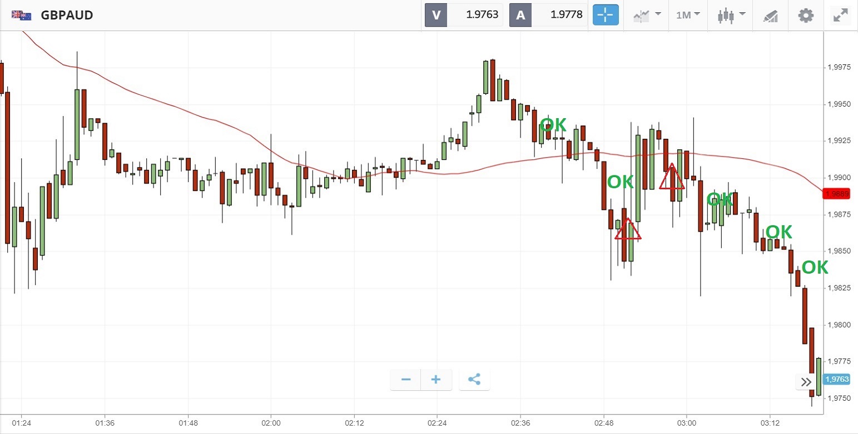Click the V sell price 1.9763 button
858x434 pixels.
pos(464,15)
